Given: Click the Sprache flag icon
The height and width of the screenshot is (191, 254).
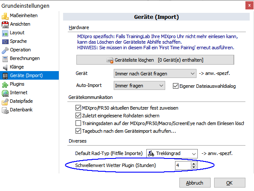Looking at the screenshot, I should [x=5, y=42].
